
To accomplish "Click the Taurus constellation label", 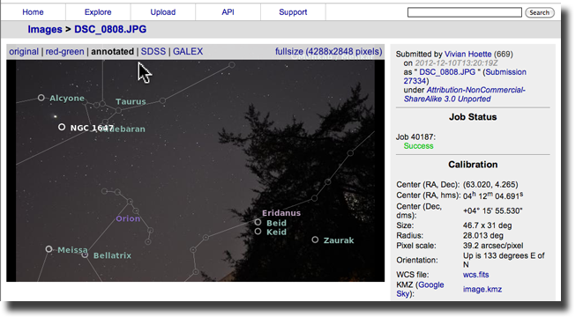I will 131,101.
